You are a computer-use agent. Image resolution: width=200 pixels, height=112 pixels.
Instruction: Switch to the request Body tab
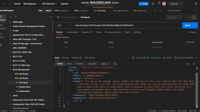click(x=99, y=32)
